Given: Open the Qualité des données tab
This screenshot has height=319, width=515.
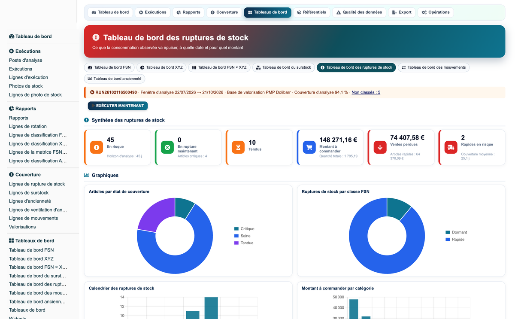Looking at the screenshot, I should pos(359,12).
